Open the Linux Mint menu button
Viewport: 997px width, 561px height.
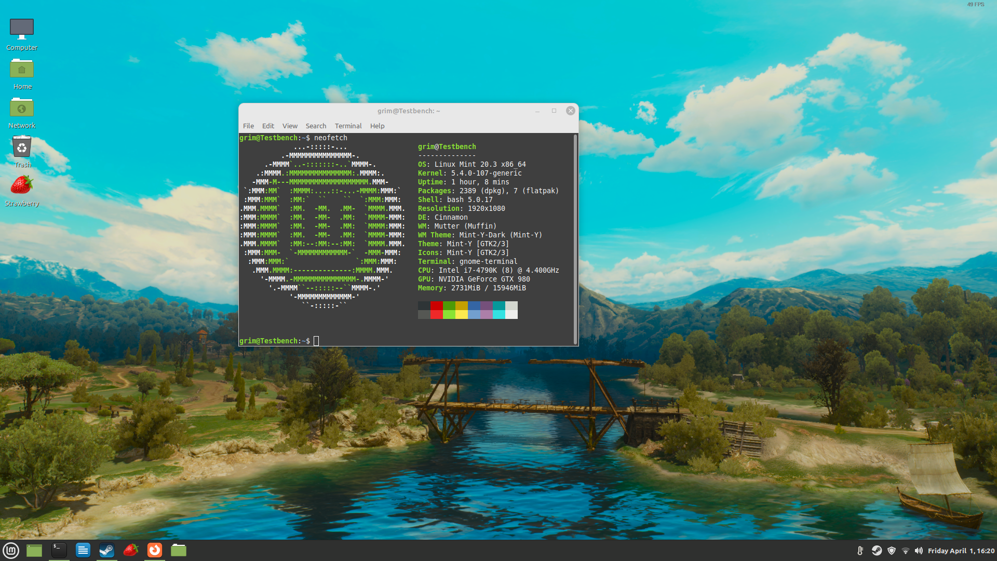(x=11, y=550)
